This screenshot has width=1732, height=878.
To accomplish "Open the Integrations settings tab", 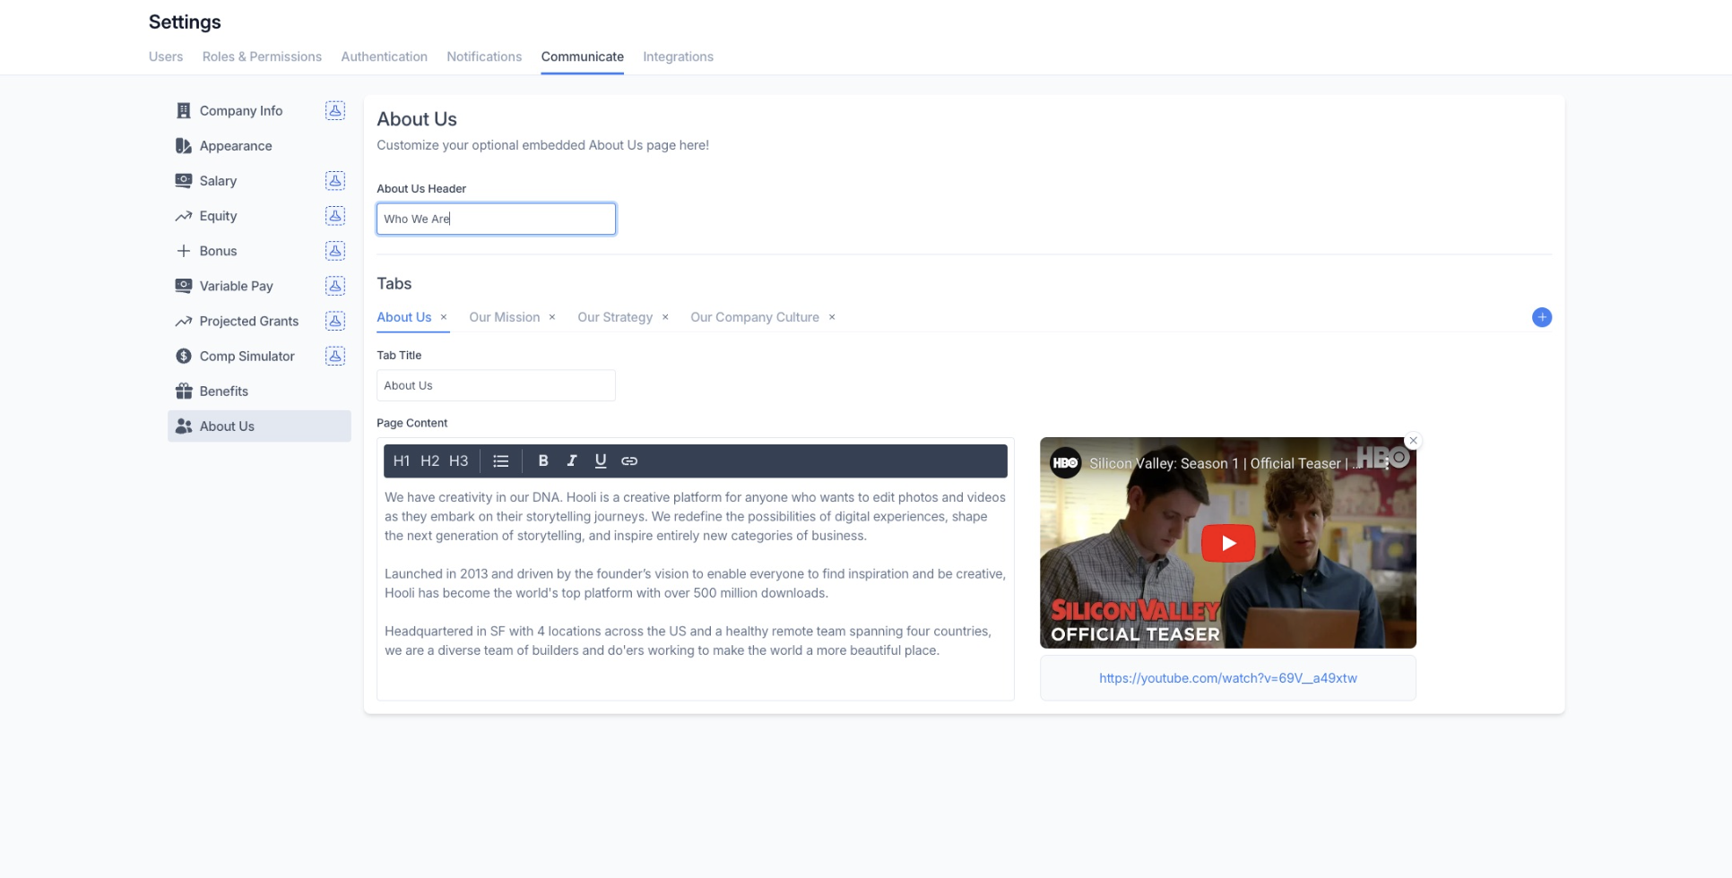I will point(678,56).
